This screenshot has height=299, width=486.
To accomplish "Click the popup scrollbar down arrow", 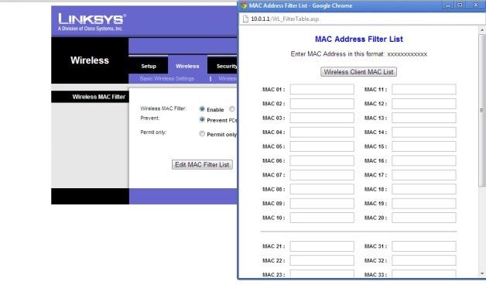I will click(x=482, y=273).
